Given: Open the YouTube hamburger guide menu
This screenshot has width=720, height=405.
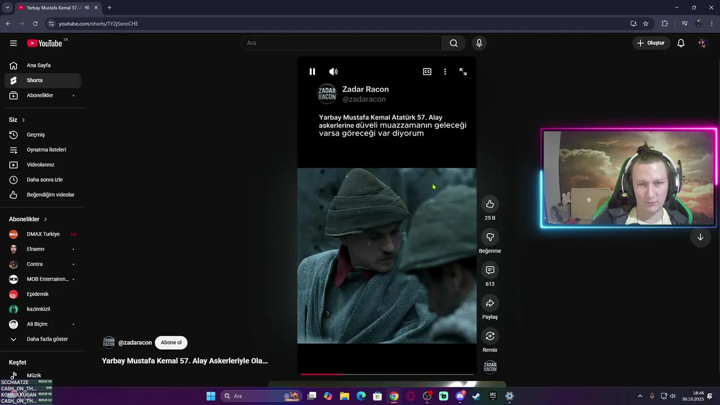Looking at the screenshot, I should [13, 43].
